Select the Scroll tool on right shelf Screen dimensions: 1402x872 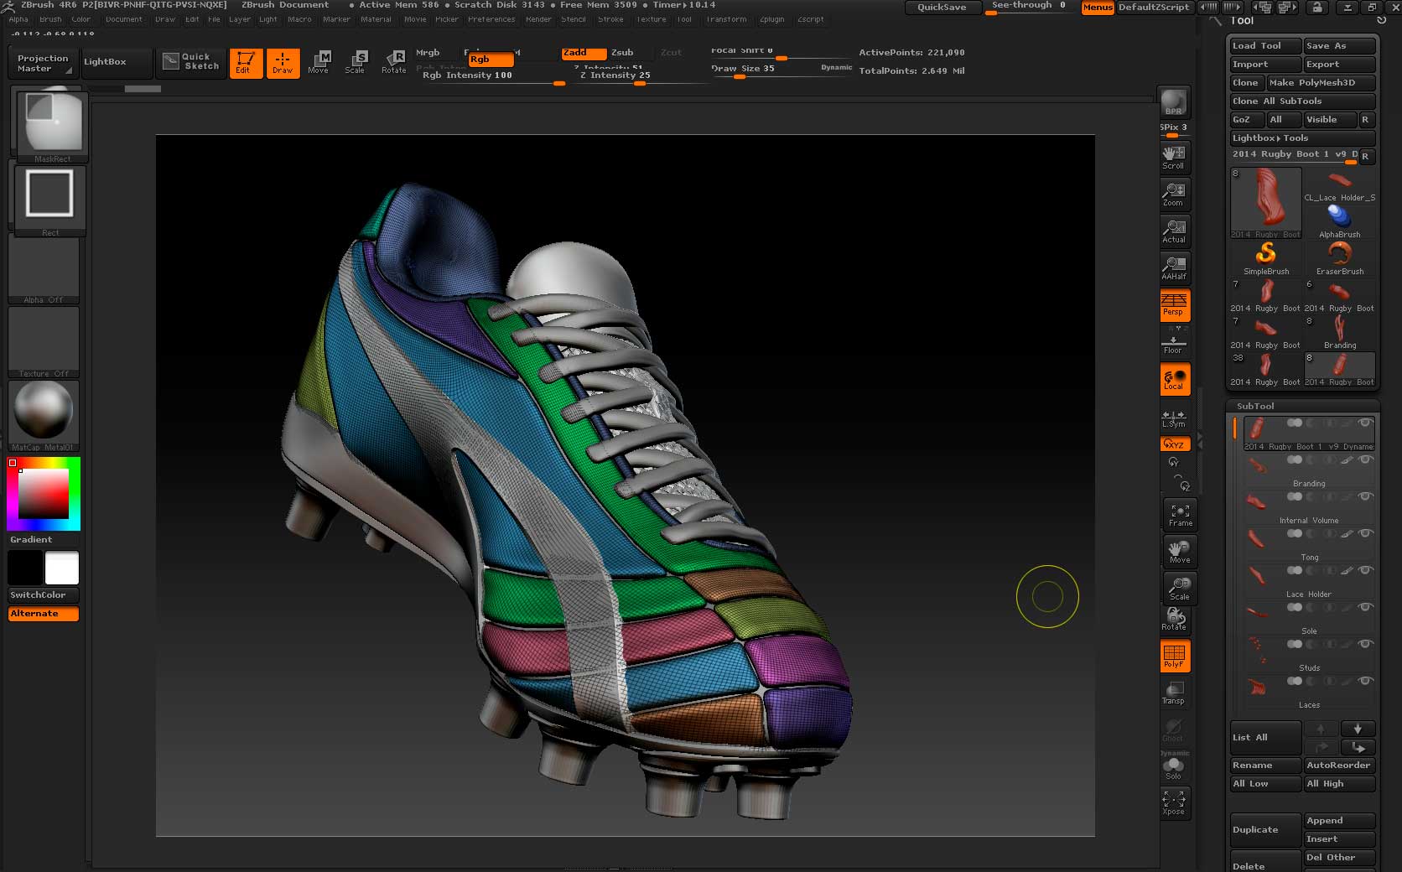tap(1174, 157)
